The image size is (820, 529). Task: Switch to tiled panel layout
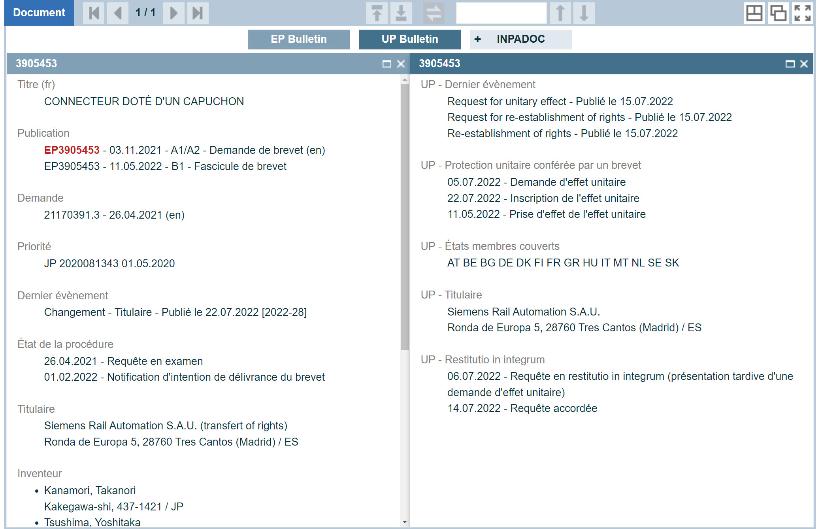point(754,13)
